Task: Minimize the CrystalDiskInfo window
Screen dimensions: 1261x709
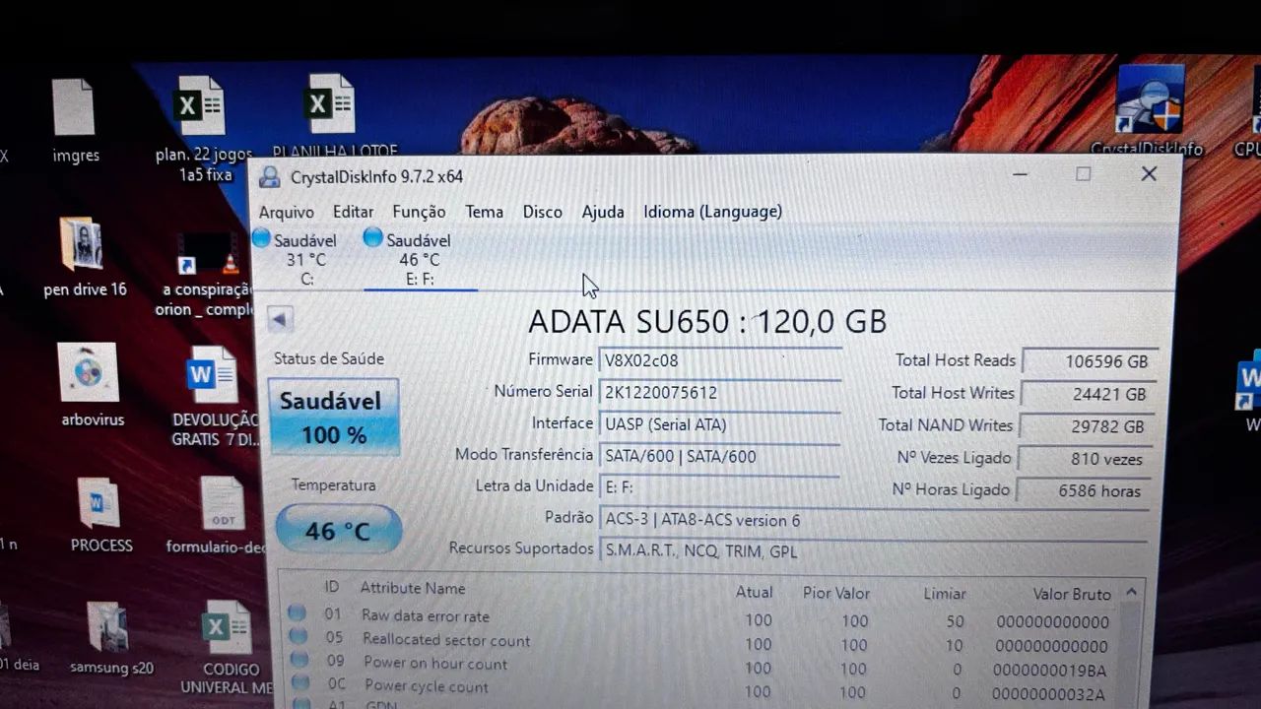Action: (x=1020, y=174)
